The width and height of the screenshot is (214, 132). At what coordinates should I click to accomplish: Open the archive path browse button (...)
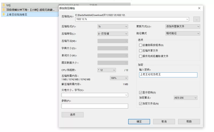(x=197, y=19)
